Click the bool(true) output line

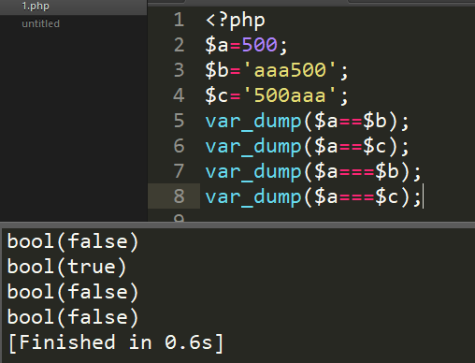(66, 267)
